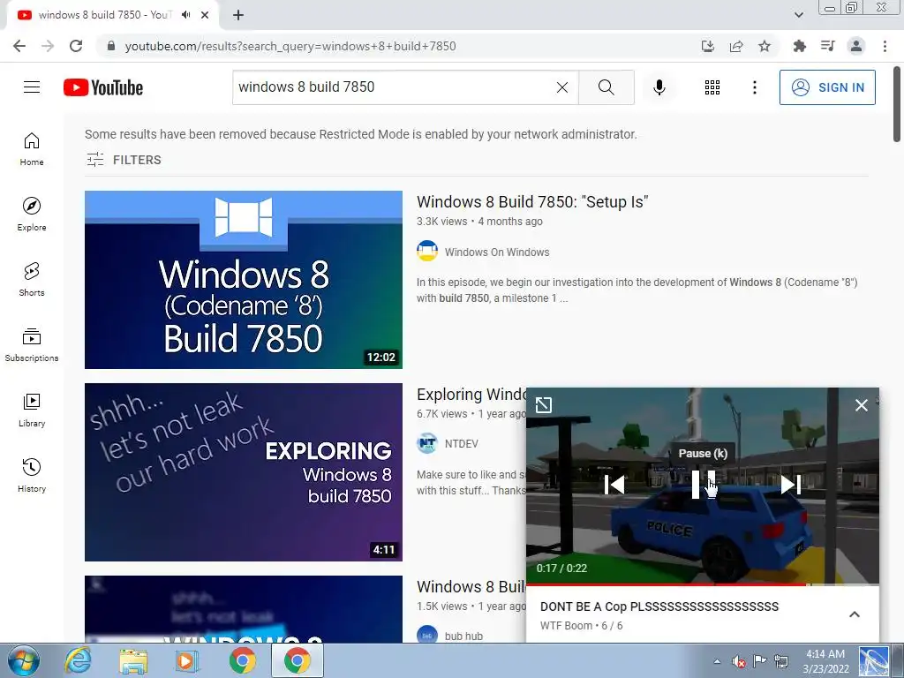Start voice search with the microphone icon
Viewport: 904px width, 678px height.
pyautogui.click(x=659, y=87)
